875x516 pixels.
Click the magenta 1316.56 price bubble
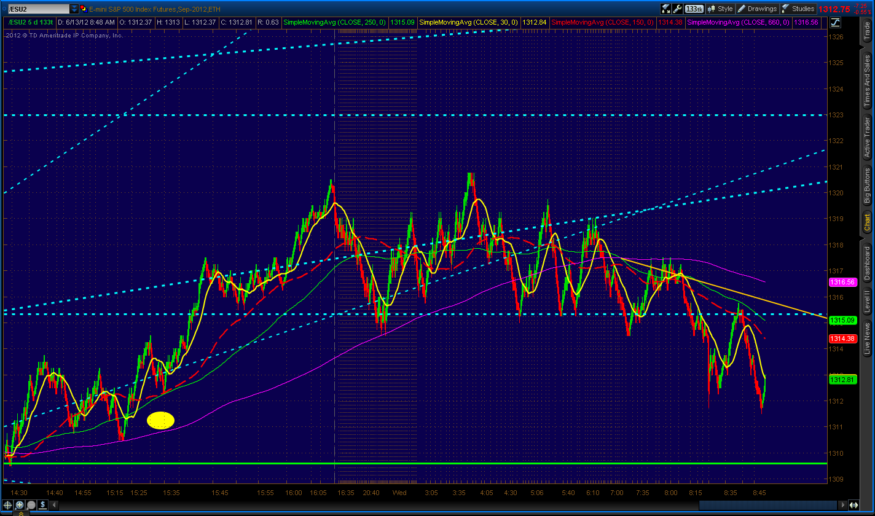click(x=843, y=282)
